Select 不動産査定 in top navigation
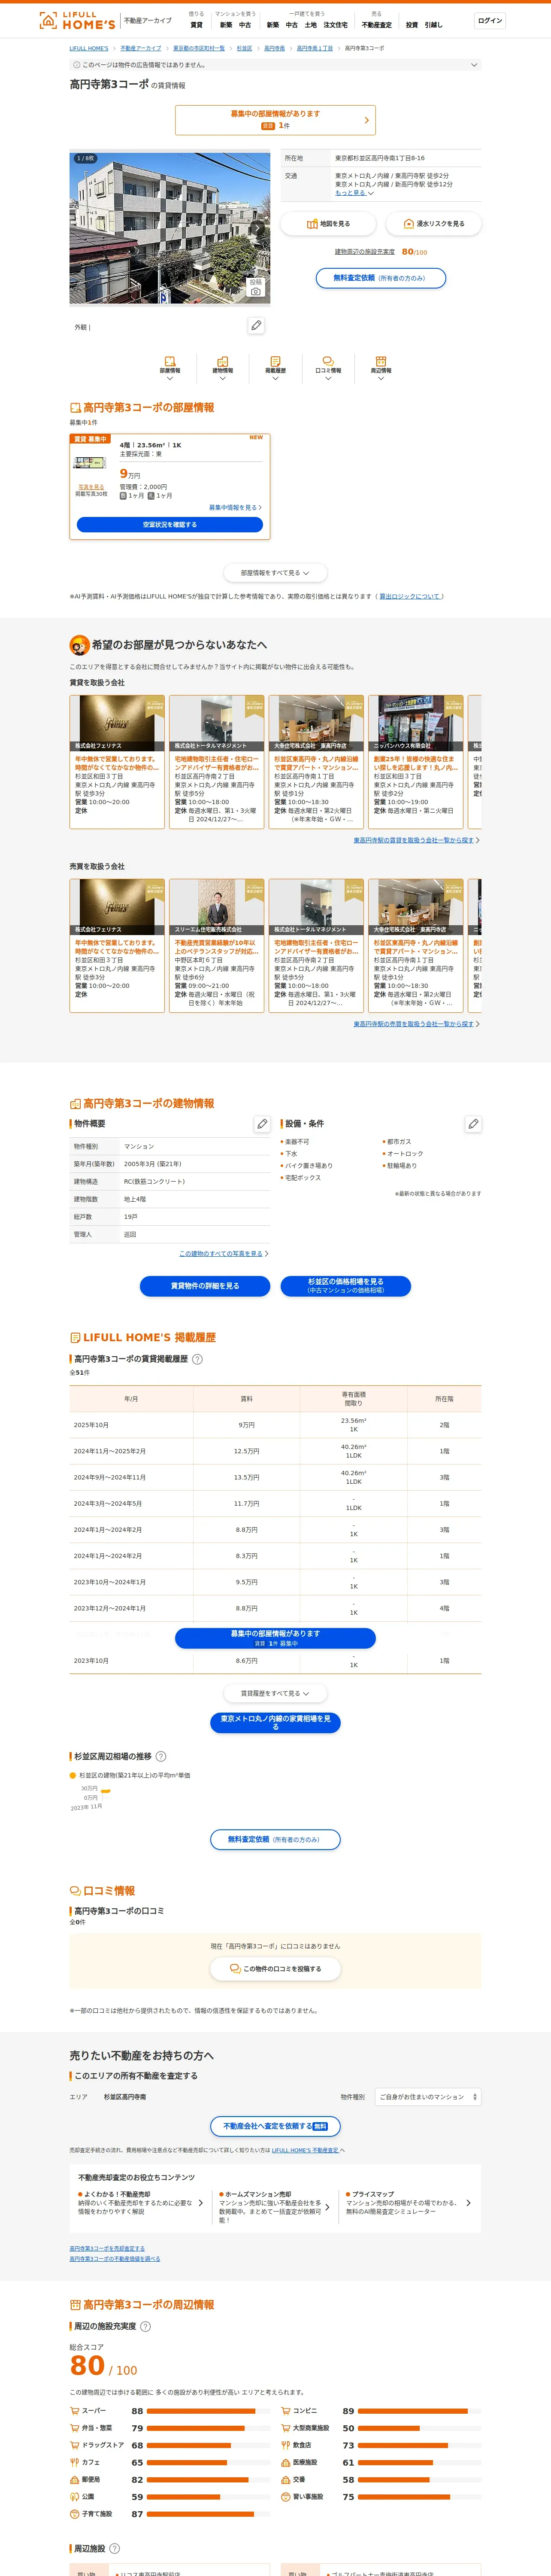The image size is (551, 2576). coord(377,25)
